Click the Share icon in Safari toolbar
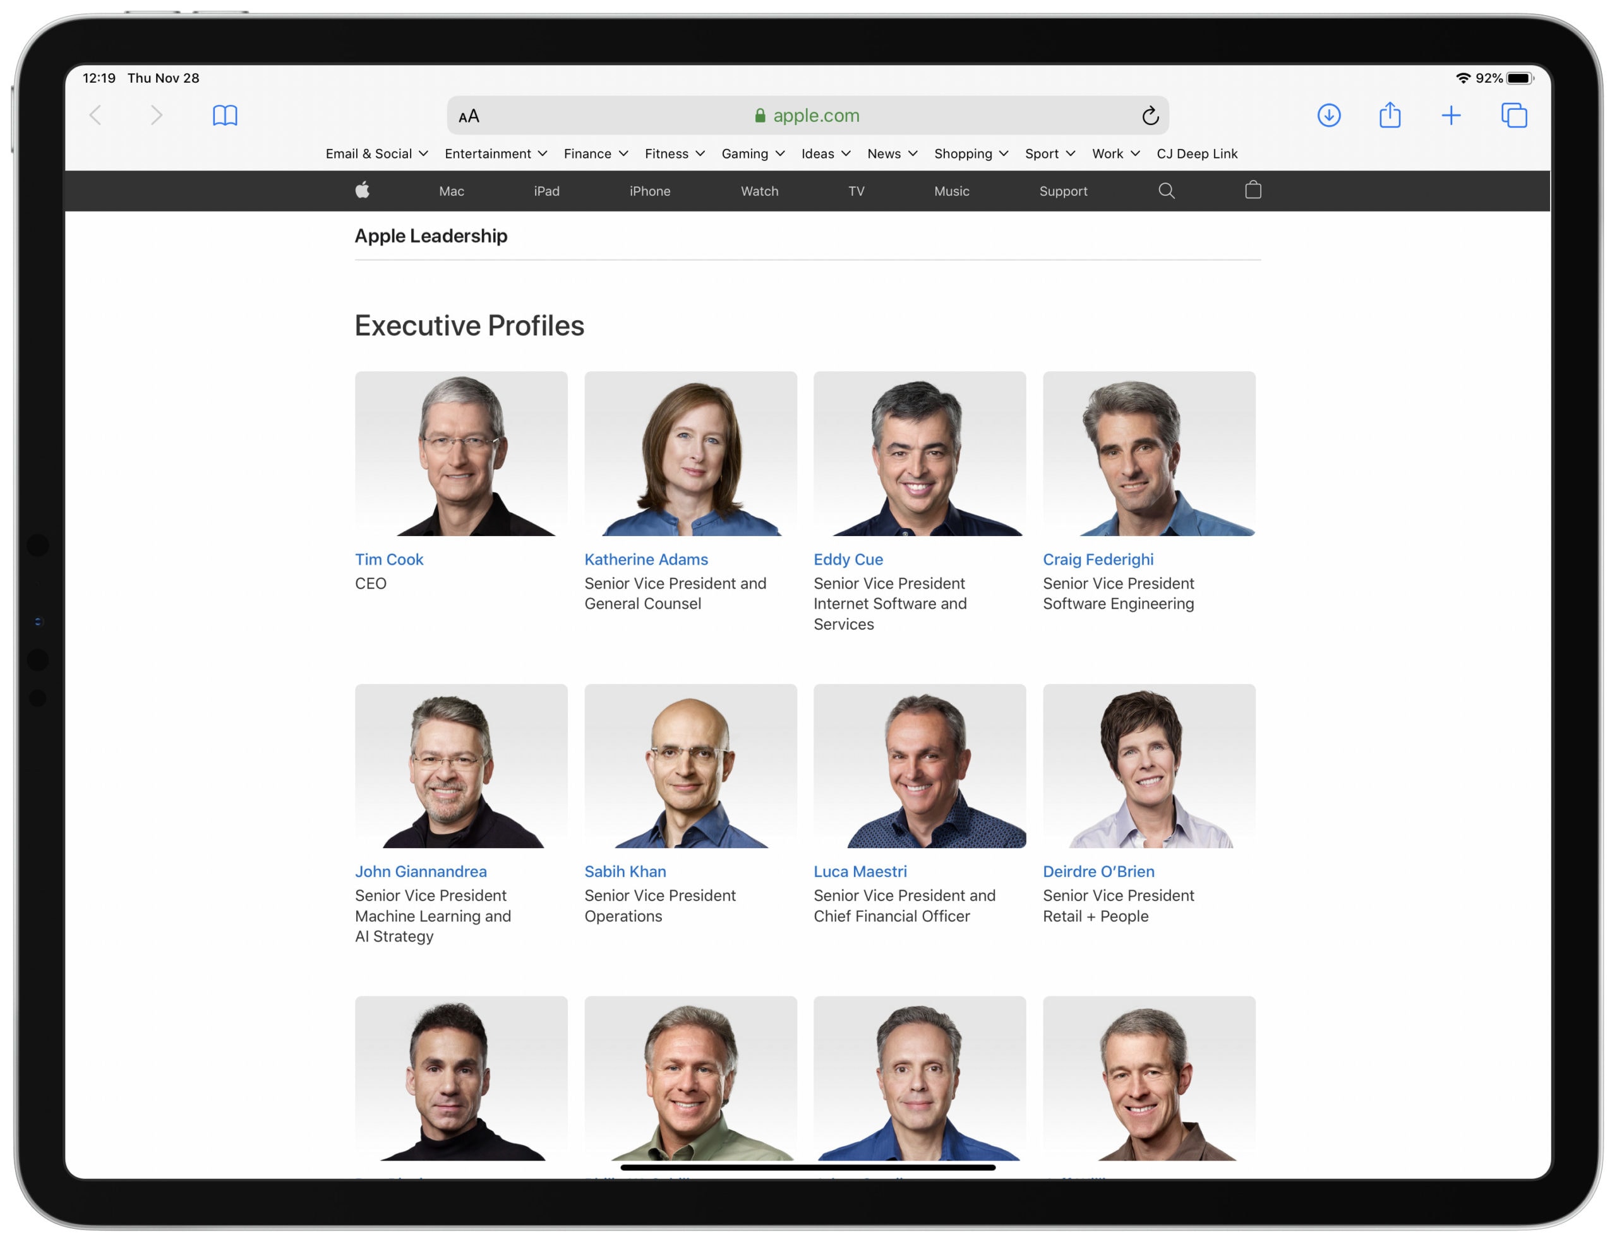Viewport: 1617px width, 1244px height. pyautogui.click(x=1390, y=116)
